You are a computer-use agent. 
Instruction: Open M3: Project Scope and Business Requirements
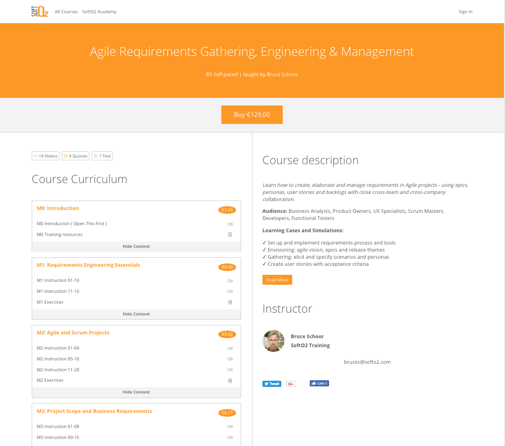[95, 411]
